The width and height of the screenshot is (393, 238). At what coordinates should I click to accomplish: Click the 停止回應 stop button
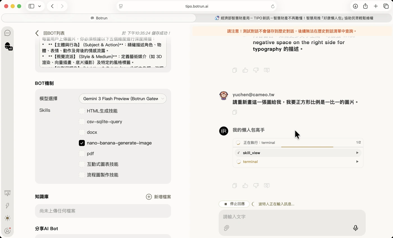pyautogui.click(x=234, y=204)
